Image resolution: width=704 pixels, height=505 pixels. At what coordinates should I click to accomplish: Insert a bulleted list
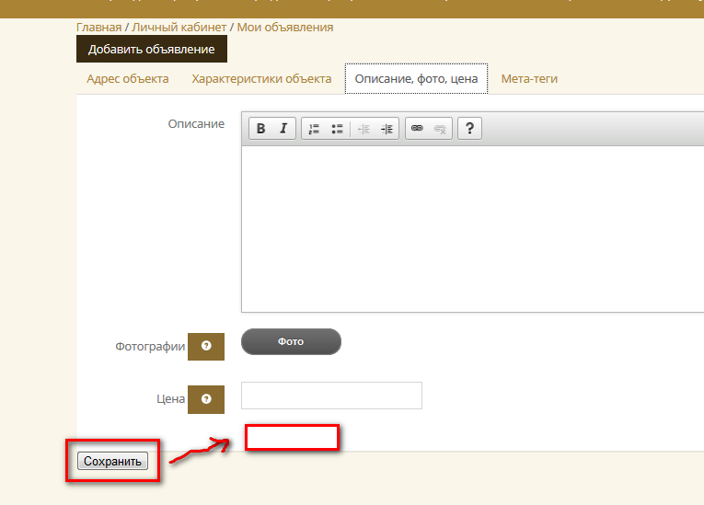(337, 129)
